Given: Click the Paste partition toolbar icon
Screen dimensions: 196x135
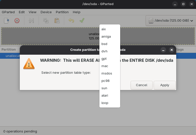Looking at the screenshot, I should [57, 21].
